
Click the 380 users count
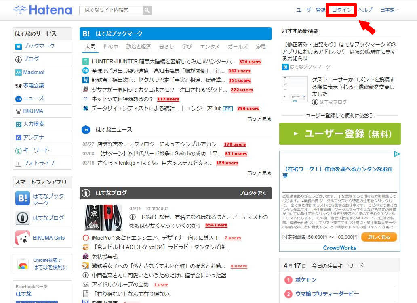click(x=248, y=109)
